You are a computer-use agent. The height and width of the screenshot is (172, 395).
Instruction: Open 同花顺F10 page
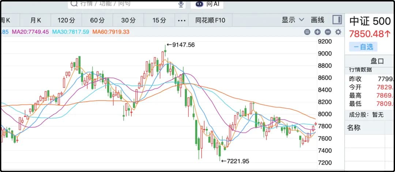pyautogui.click(x=210, y=20)
